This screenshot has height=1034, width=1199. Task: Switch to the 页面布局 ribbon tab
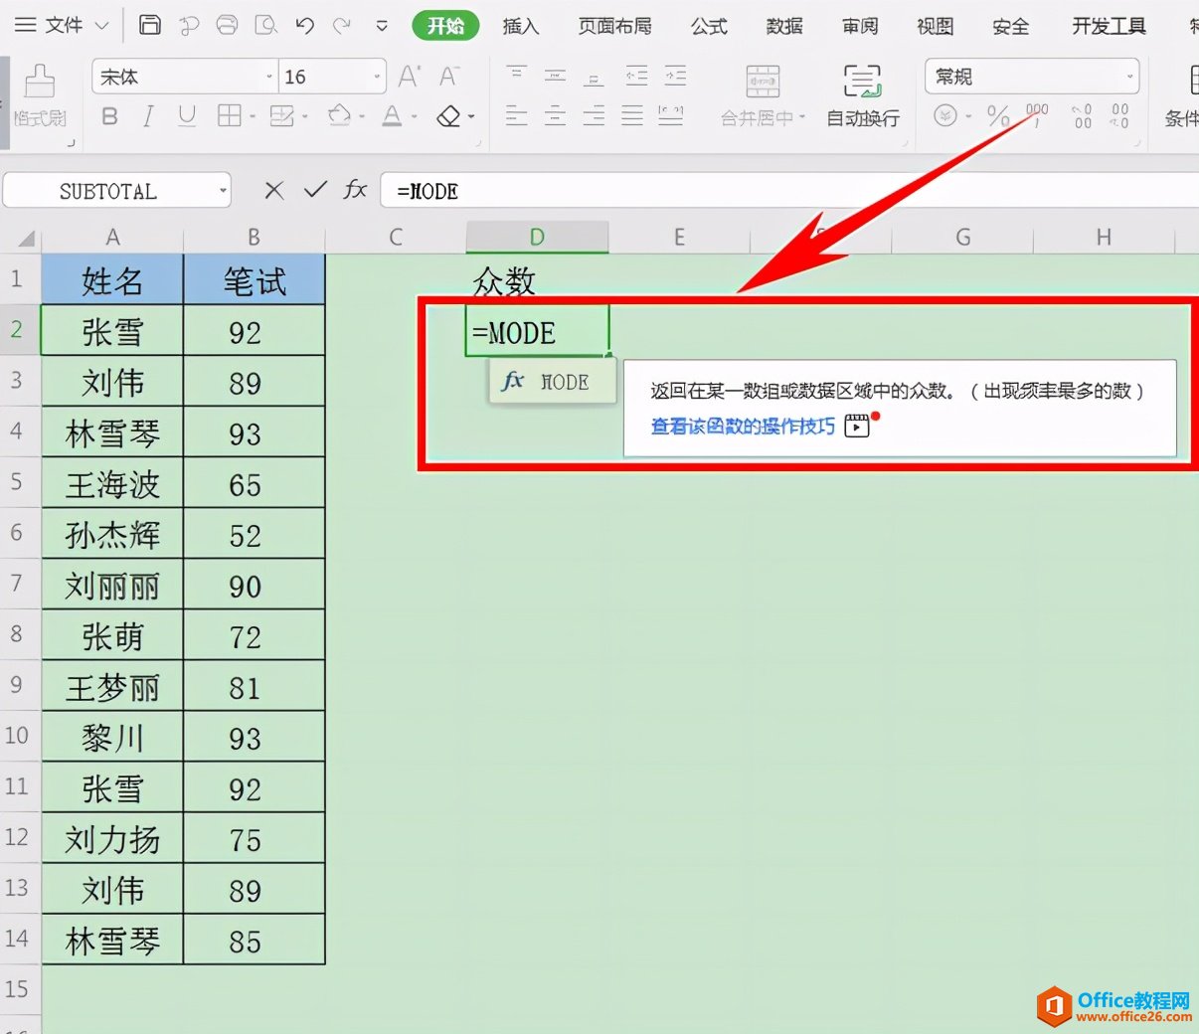615,26
